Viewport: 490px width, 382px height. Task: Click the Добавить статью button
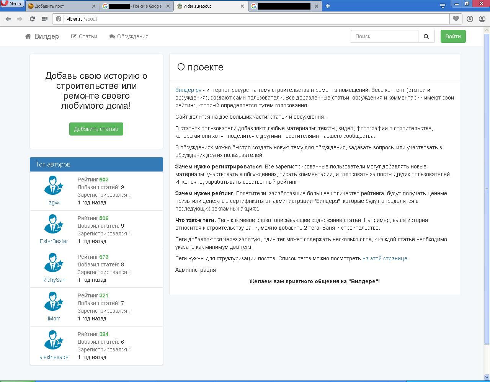point(96,129)
